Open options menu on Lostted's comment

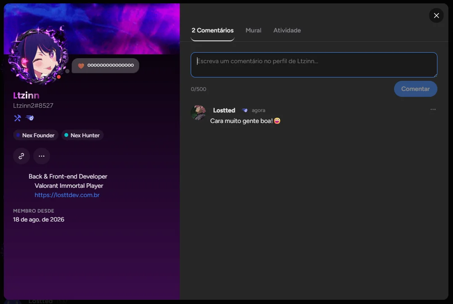[433, 109]
